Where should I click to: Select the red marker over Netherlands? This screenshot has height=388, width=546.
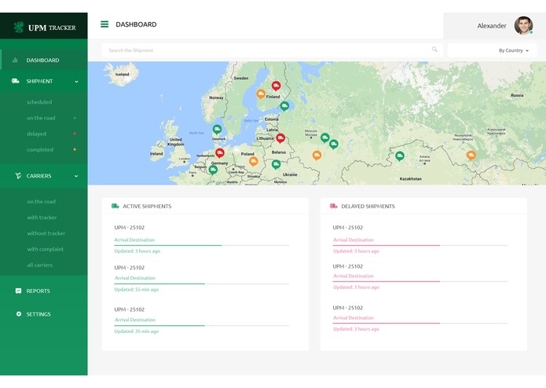coord(220,152)
